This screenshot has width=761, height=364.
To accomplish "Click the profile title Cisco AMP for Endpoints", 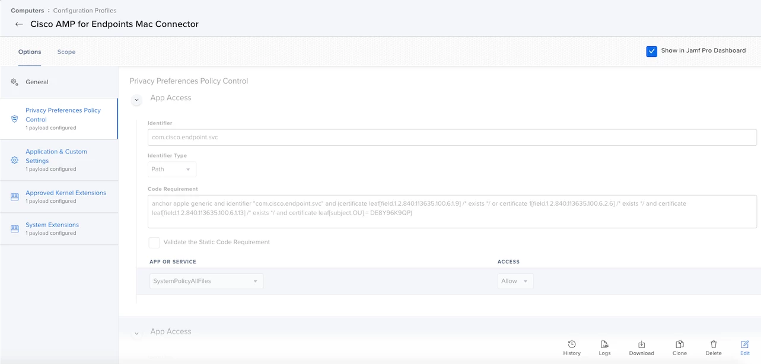I will coord(114,24).
